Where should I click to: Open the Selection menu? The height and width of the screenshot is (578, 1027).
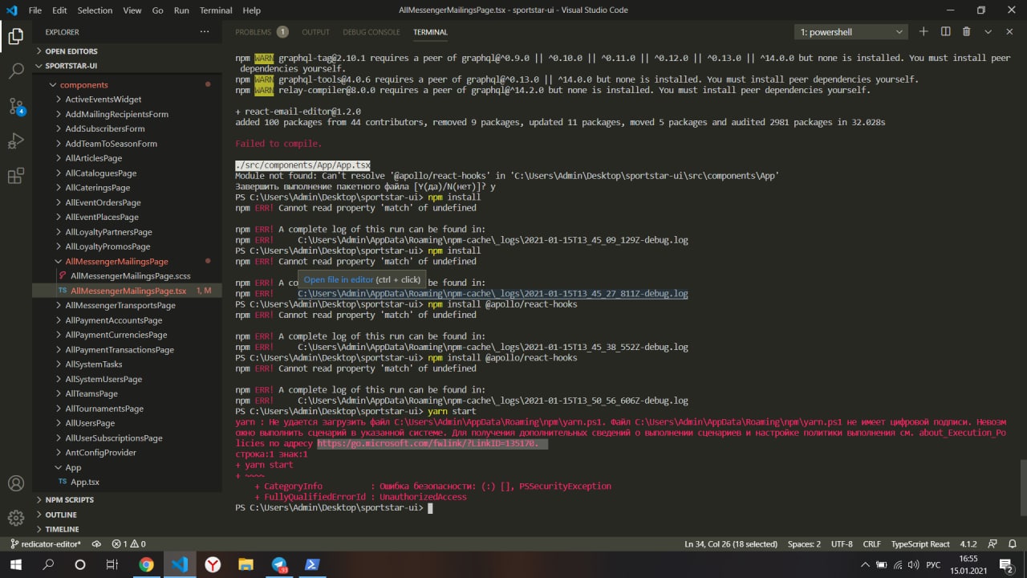pyautogui.click(x=95, y=10)
